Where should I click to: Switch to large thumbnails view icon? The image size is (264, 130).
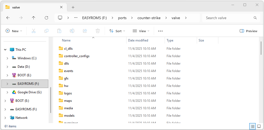259,126
